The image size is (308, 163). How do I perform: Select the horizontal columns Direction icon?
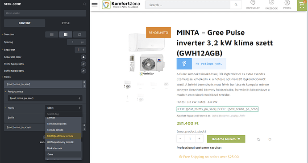point(66,34)
